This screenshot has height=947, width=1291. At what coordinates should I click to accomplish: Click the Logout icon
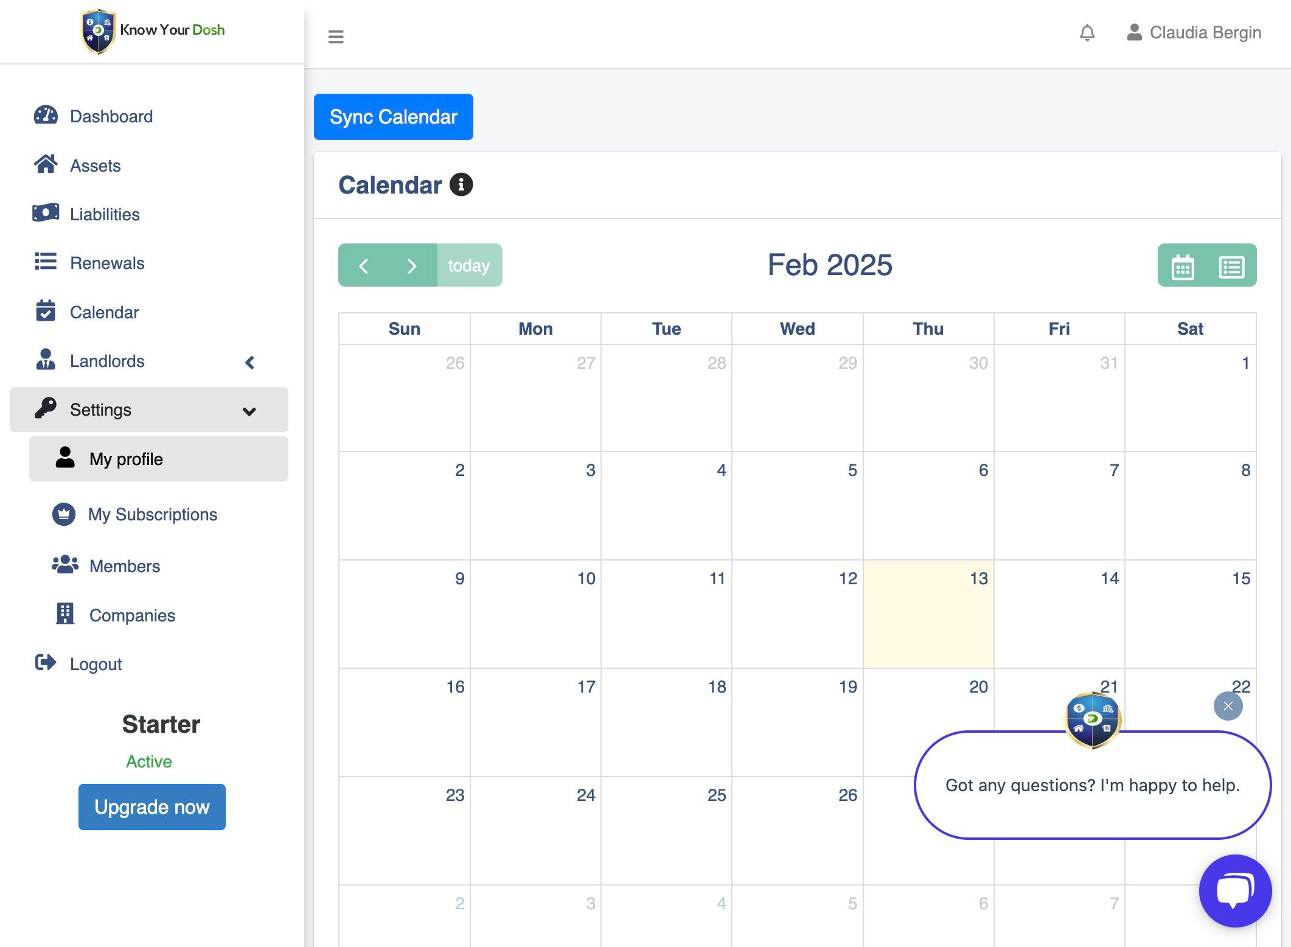click(46, 663)
